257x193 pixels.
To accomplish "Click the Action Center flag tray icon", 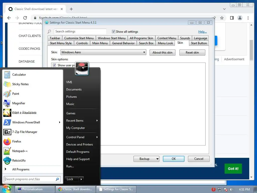I will pos(226,189).
